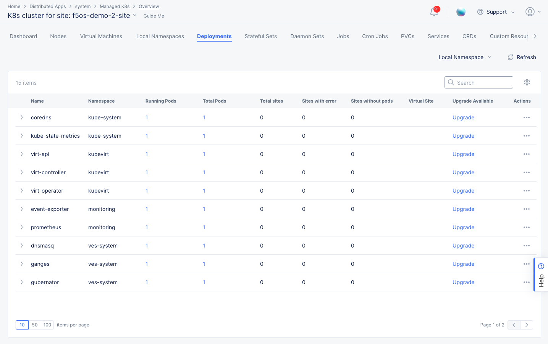Open the notifications bell with 9+ badge
The width and height of the screenshot is (548, 344).
[x=434, y=12]
